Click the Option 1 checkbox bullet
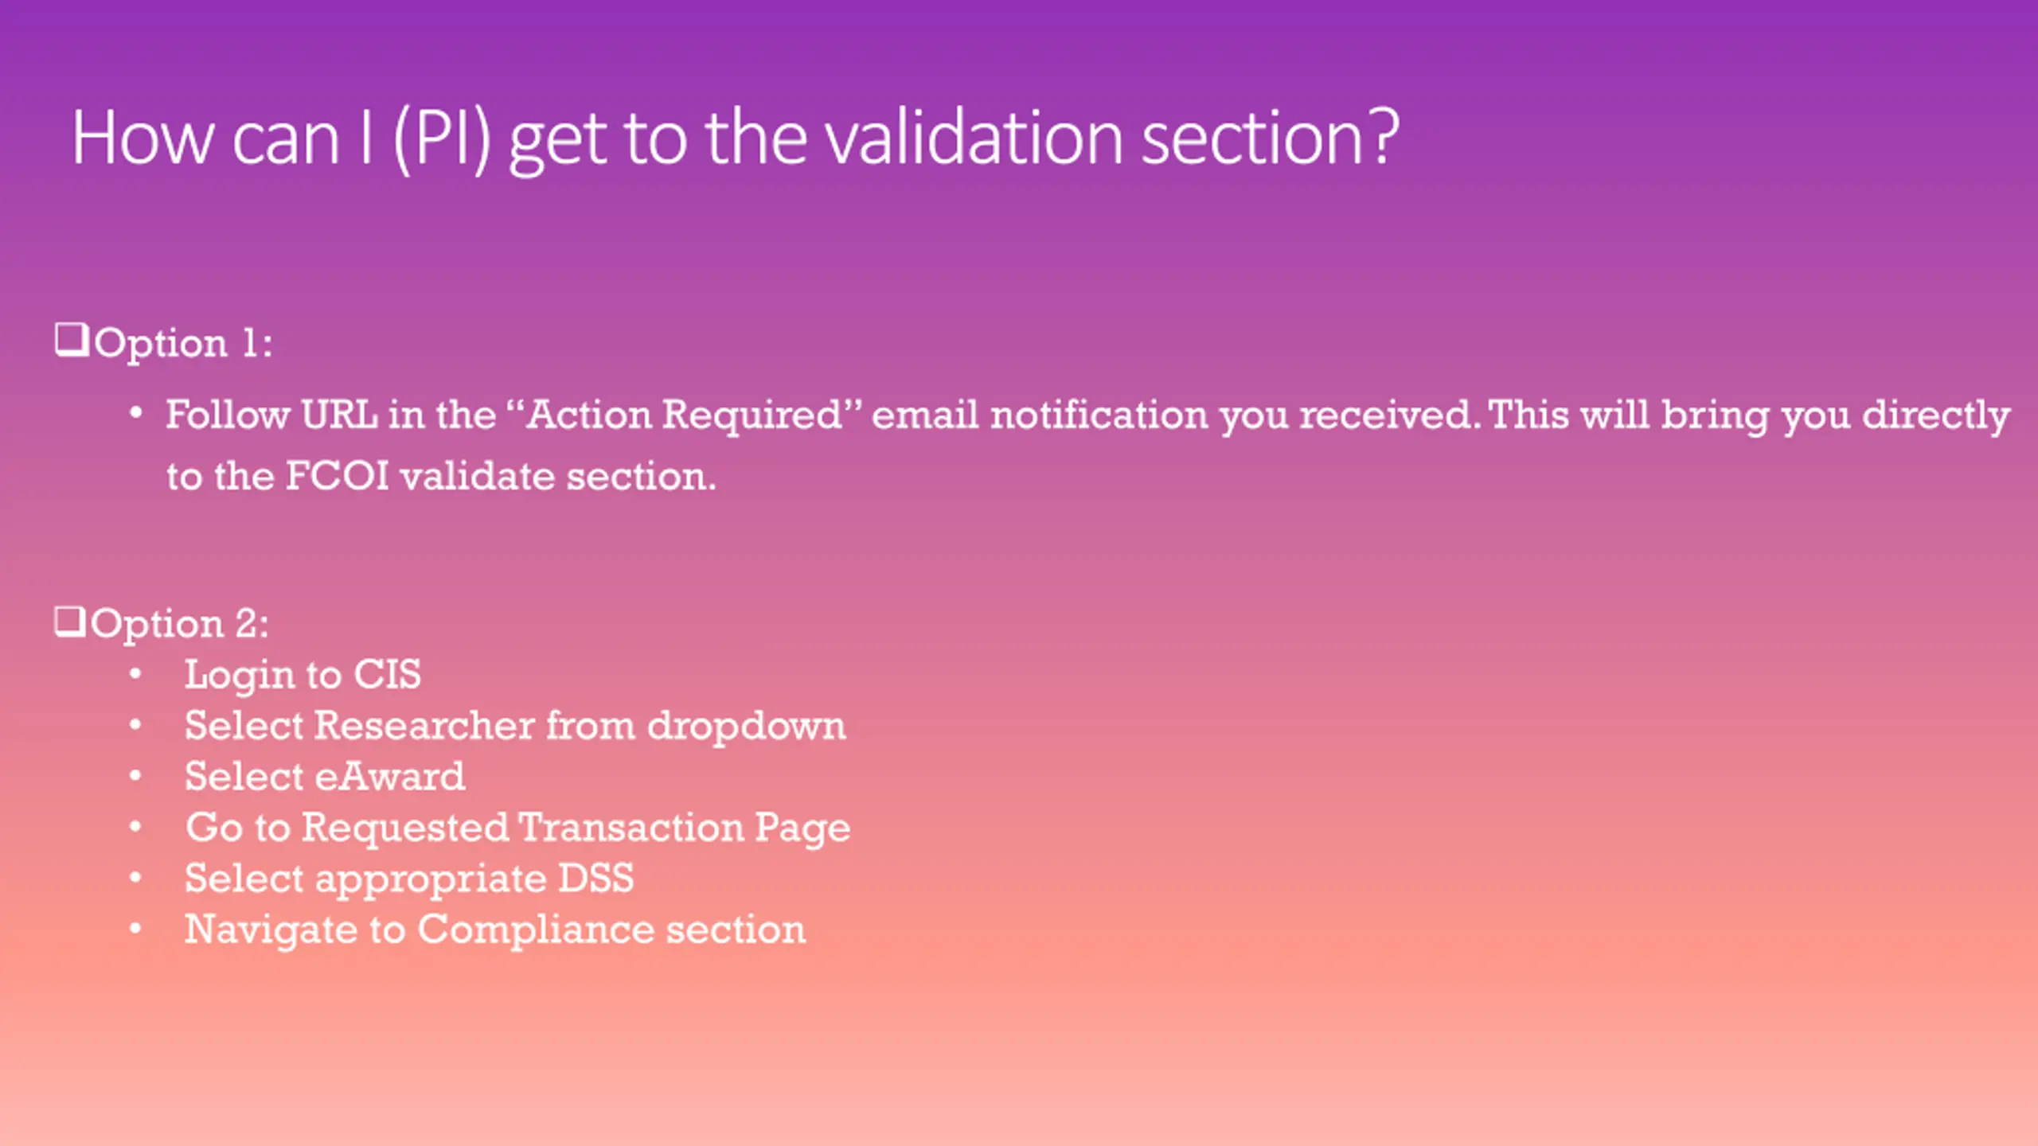This screenshot has width=2038, height=1146. click(72, 341)
